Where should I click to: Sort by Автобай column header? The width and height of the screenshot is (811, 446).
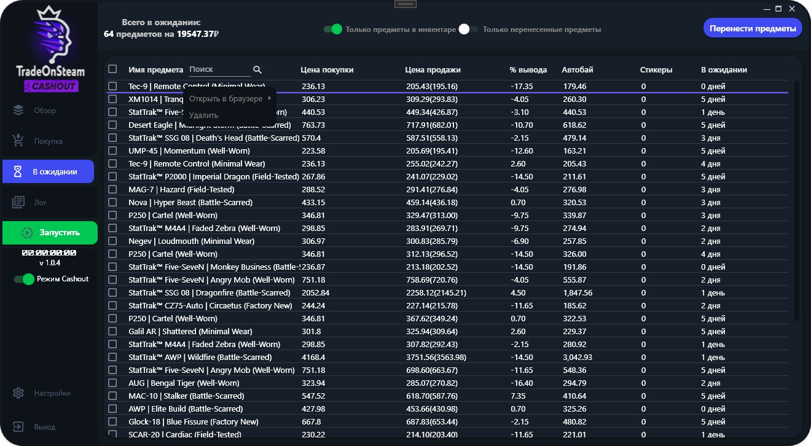[578, 70]
